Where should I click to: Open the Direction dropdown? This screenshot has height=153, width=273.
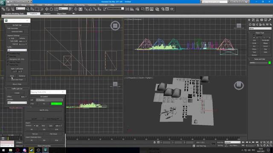tap(17, 103)
